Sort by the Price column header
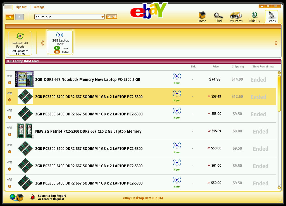This screenshot has height=206, width=286. [x=215, y=67]
